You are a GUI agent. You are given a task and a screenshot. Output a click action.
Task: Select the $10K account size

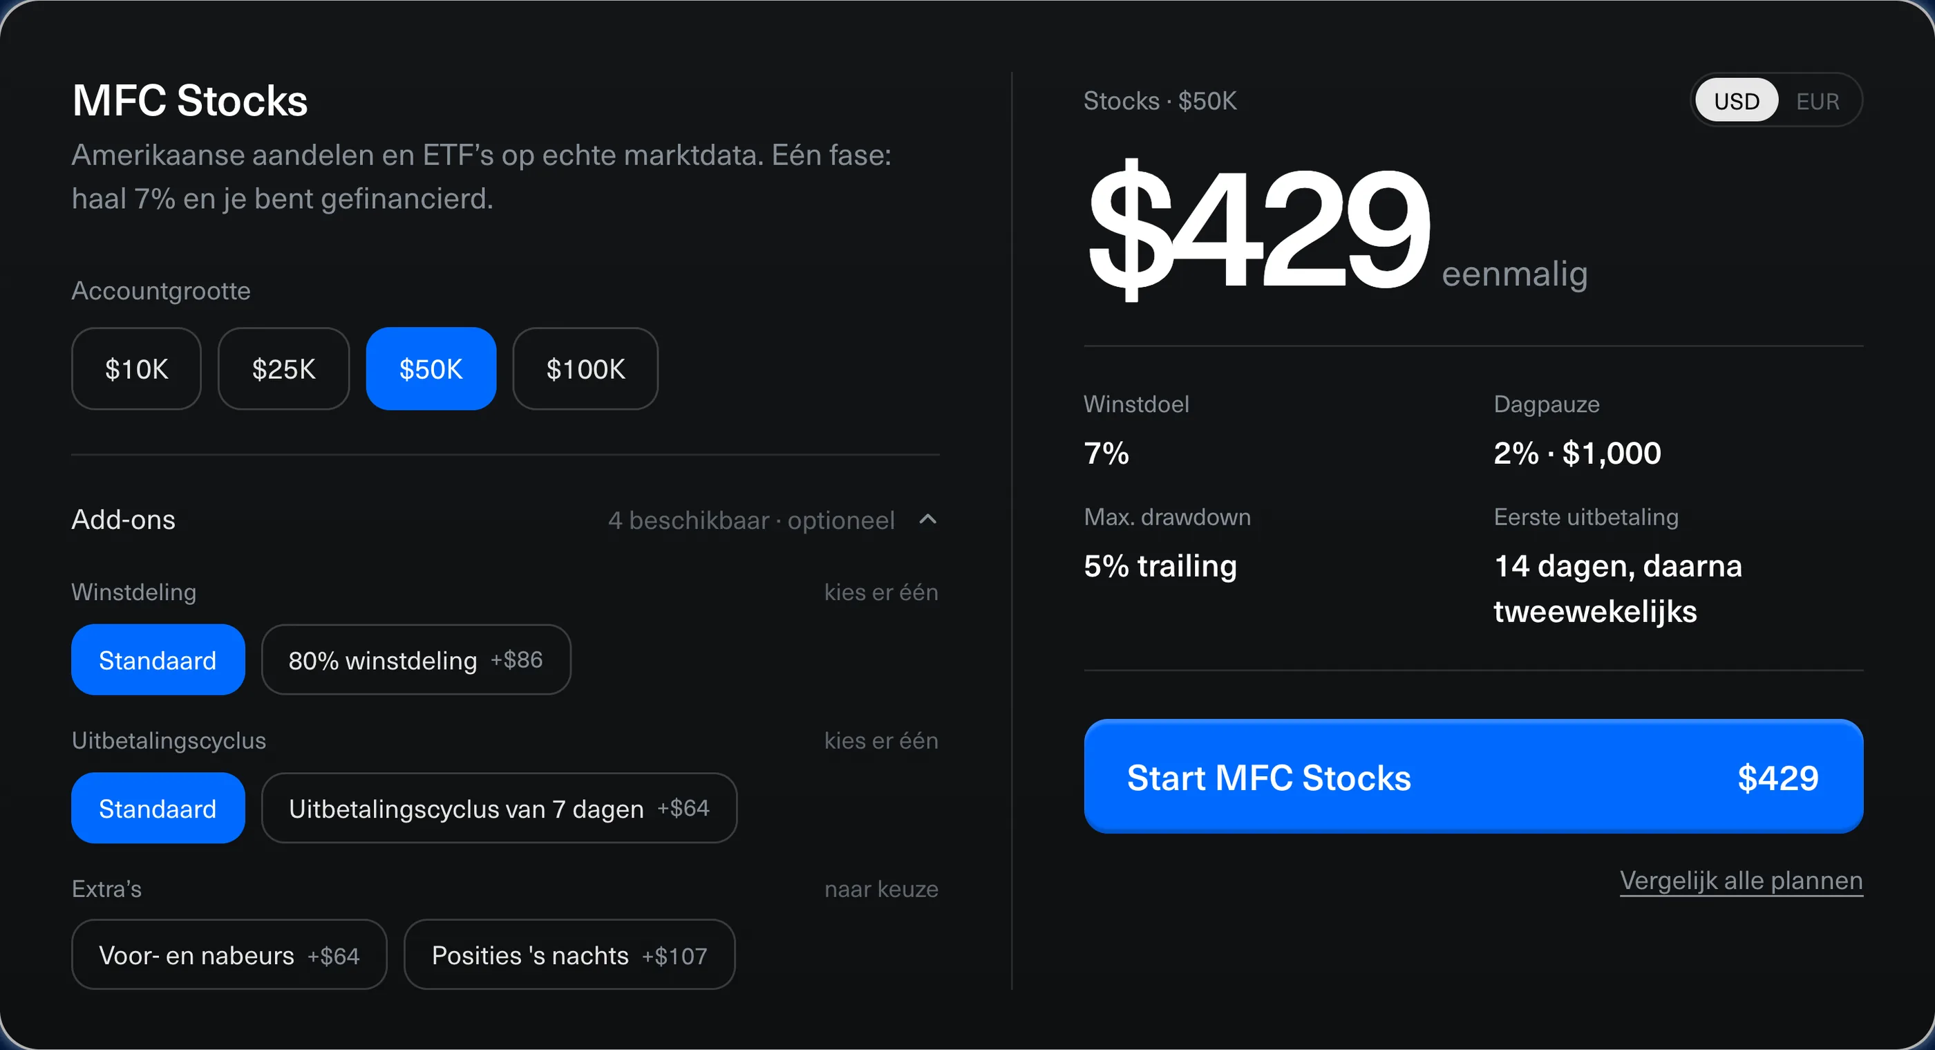tap(137, 369)
